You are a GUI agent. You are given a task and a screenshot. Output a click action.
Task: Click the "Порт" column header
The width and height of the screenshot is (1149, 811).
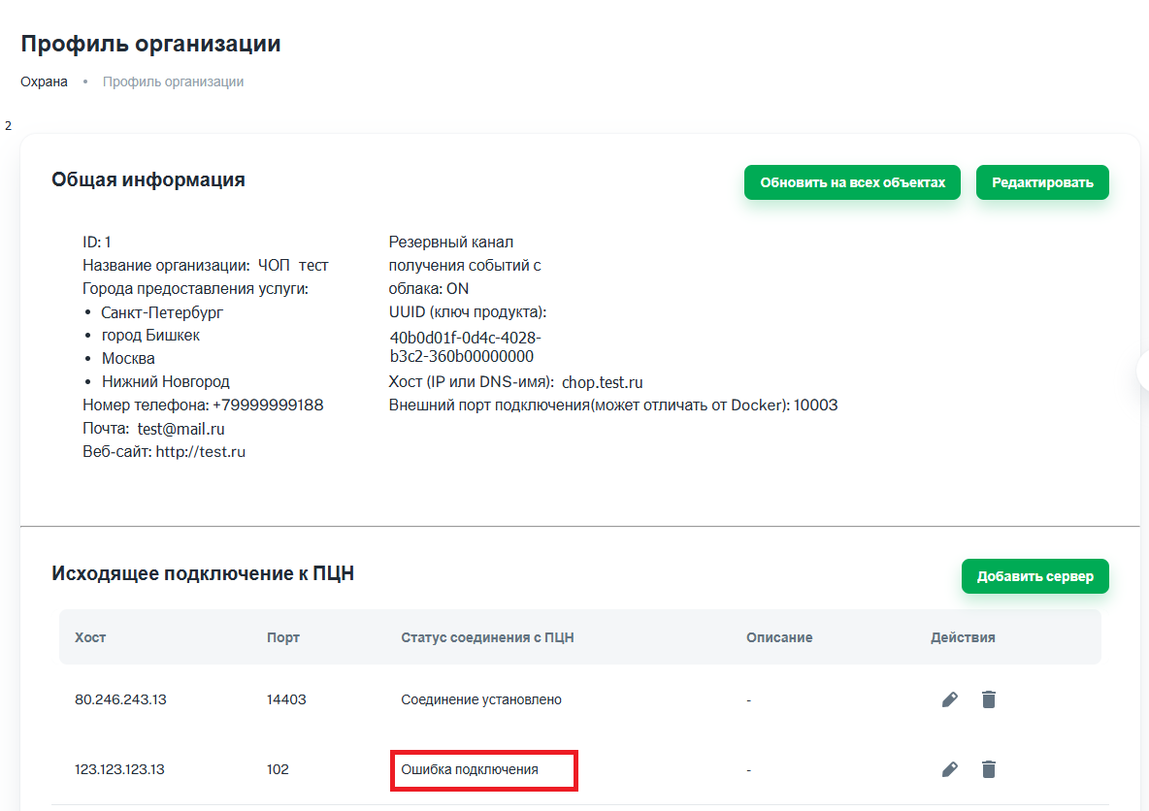coord(282,637)
